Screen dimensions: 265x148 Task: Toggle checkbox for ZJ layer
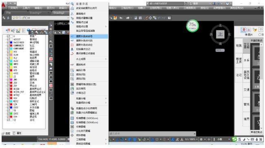pyautogui.click(x=8, y=120)
